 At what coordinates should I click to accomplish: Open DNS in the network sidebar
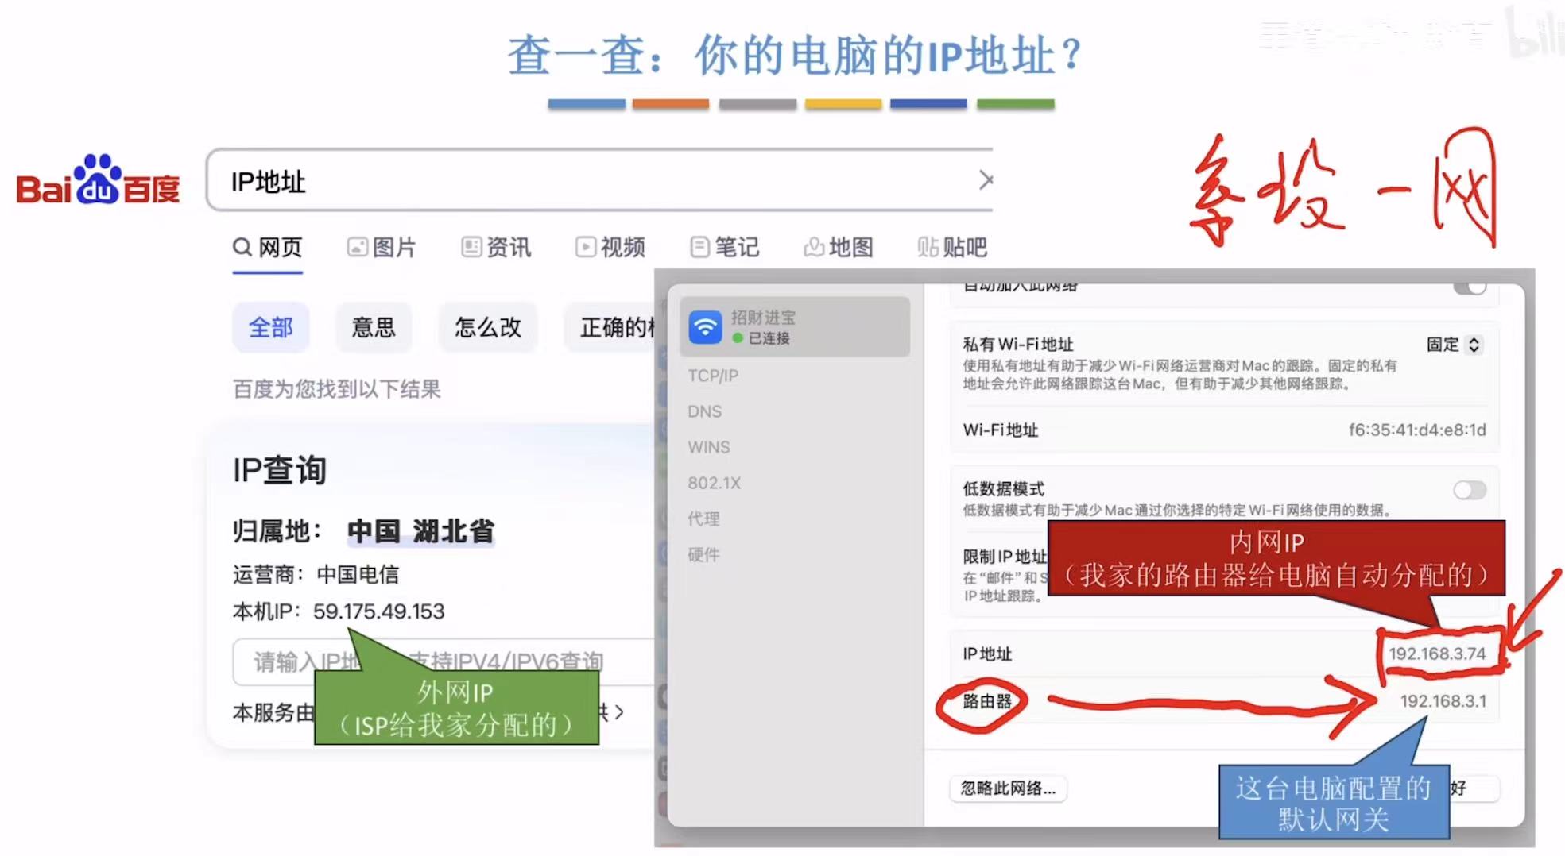tap(705, 411)
